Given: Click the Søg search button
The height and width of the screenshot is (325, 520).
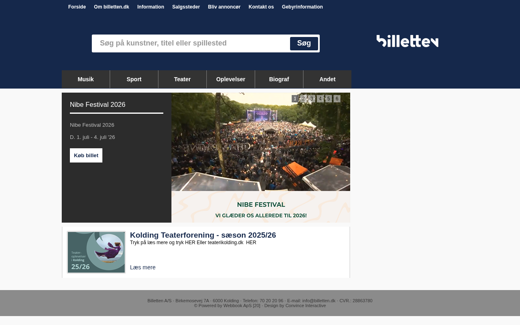Looking at the screenshot, I should 304,43.
